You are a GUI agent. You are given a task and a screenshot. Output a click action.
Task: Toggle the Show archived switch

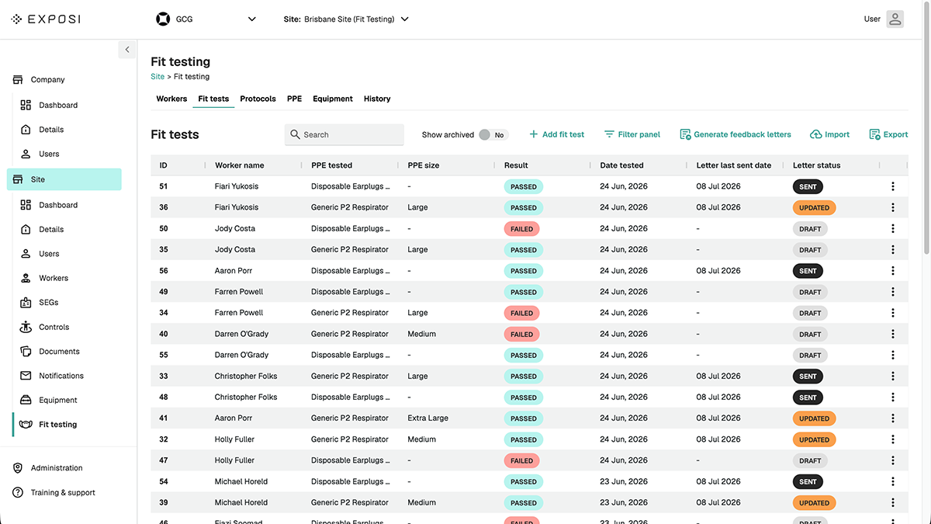(x=492, y=134)
